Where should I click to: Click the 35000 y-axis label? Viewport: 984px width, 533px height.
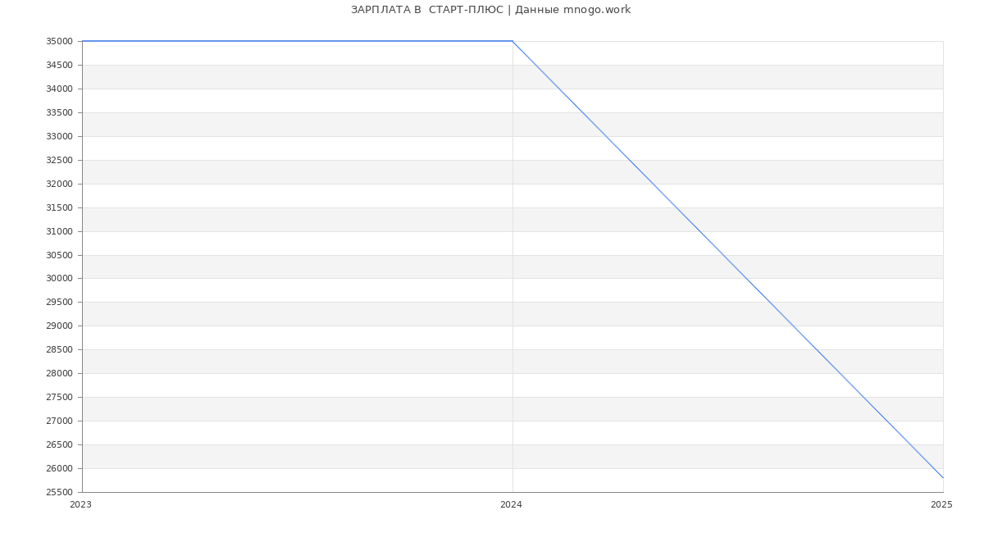[59, 42]
